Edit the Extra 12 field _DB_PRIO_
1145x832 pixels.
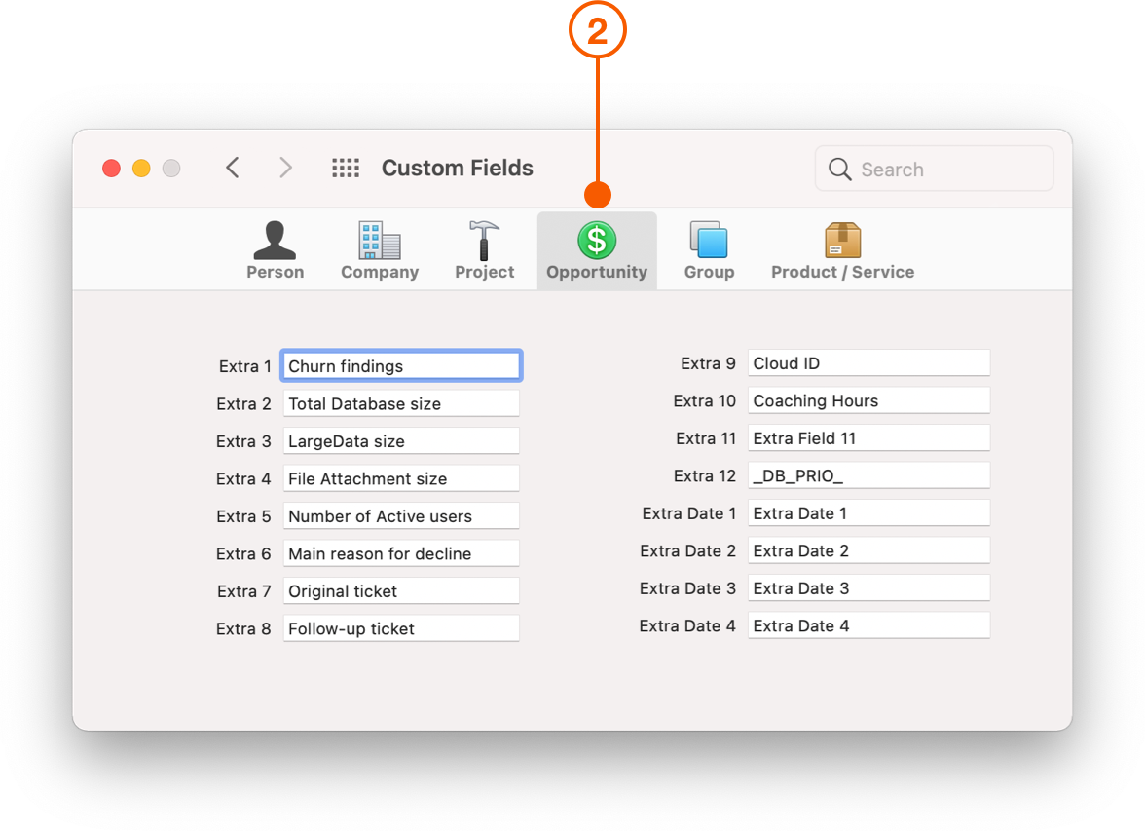(868, 475)
